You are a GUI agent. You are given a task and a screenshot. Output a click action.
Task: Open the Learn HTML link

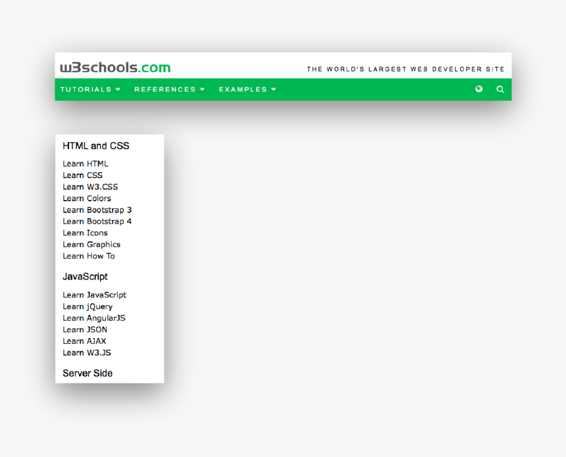click(x=86, y=164)
